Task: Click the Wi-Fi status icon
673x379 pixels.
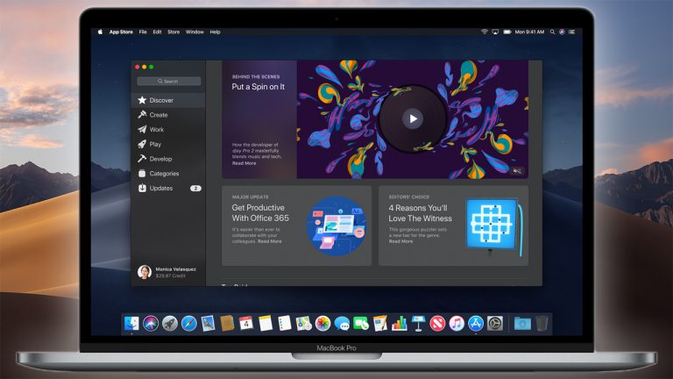Action: (484, 32)
